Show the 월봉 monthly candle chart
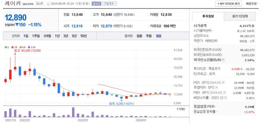The height and width of the screenshot is (124, 263). pos(159,36)
